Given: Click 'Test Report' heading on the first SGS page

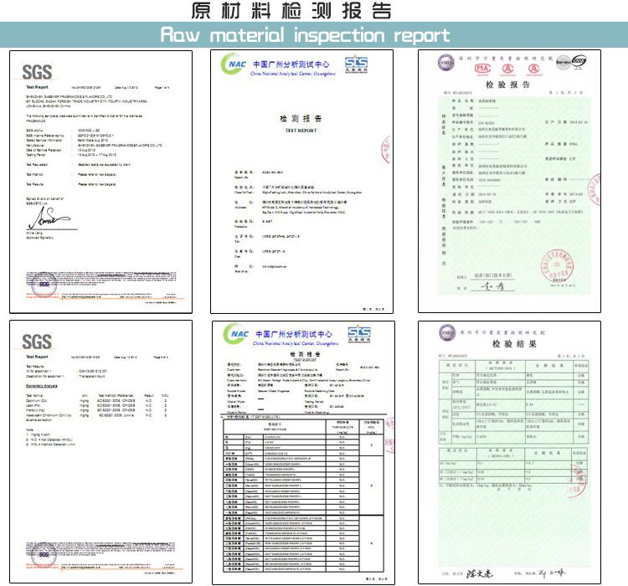Looking at the screenshot, I should (37, 87).
